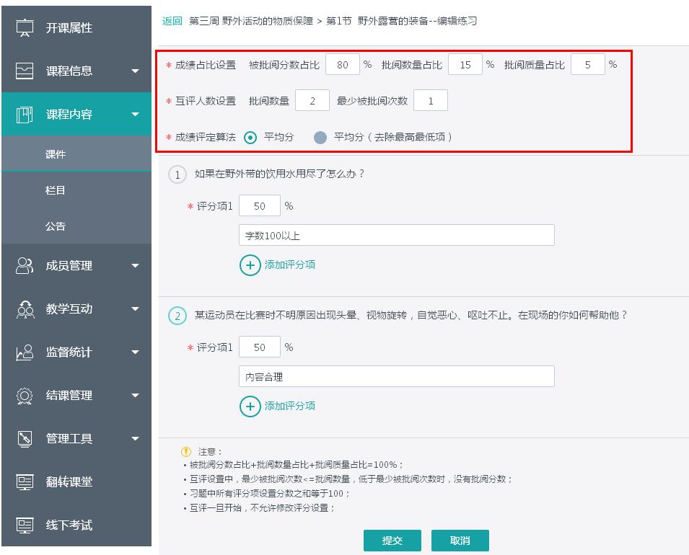Select the 平均分 radio button
Image resolution: width=689 pixels, height=555 pixels.
pos(250,137)
